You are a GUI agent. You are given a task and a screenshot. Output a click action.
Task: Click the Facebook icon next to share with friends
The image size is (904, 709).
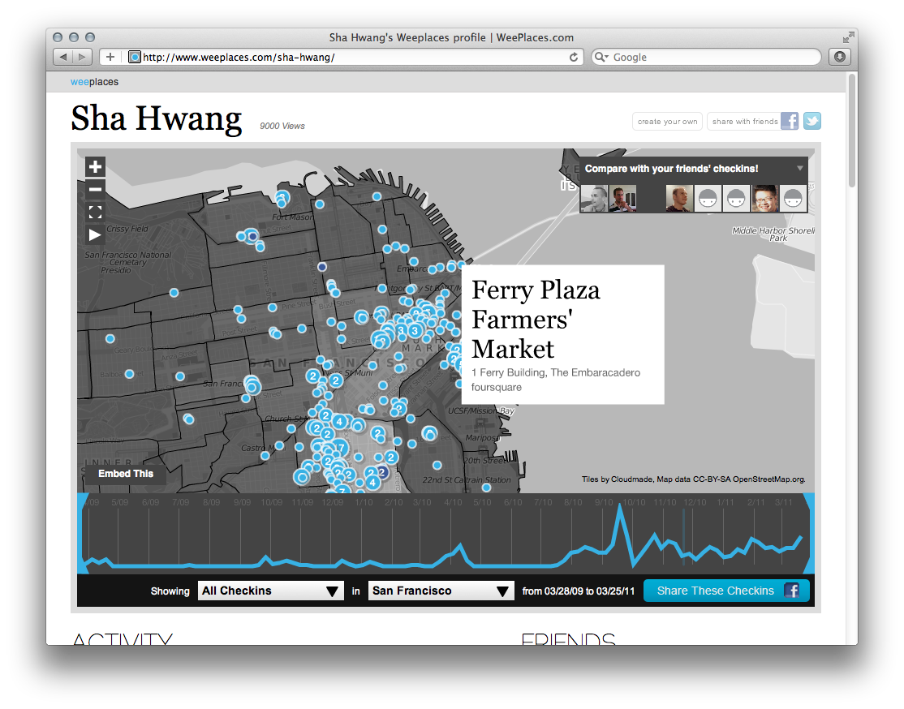click(789, 120)
